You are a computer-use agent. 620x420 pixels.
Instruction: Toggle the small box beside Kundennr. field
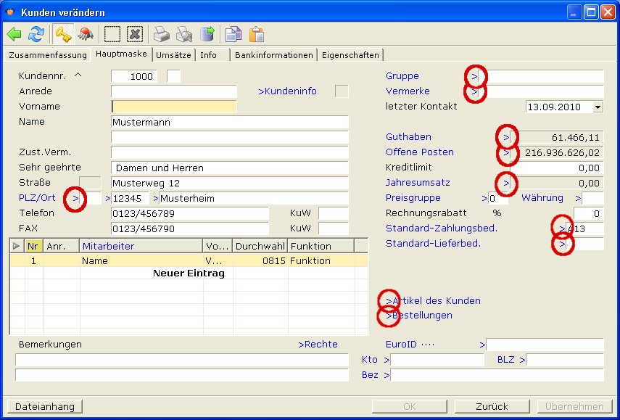pyautogui.click(x=173, y=76)
